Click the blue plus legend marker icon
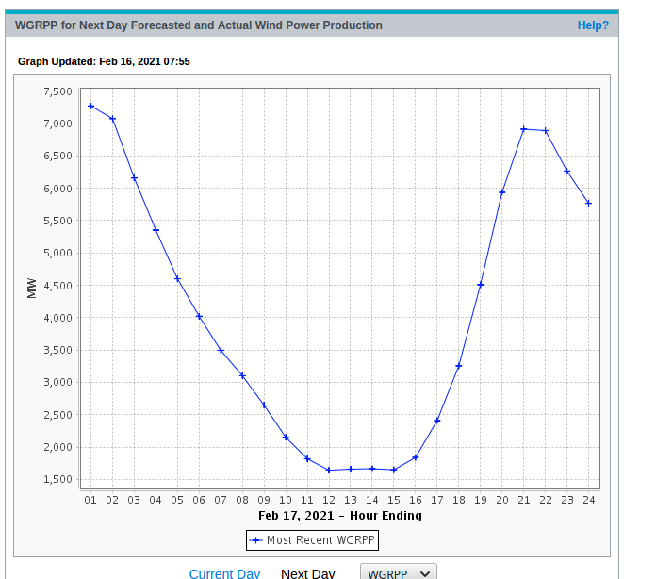The image size is (656, 579). tap(255, 540)
